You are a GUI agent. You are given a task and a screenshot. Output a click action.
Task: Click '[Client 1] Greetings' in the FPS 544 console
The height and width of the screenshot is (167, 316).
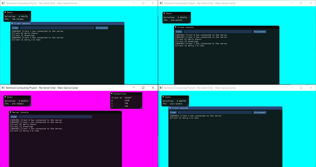pos(187,42)
